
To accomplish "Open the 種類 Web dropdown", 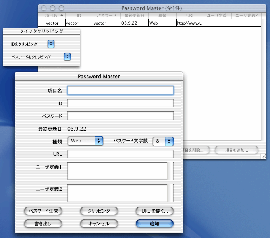I will 85,141.
